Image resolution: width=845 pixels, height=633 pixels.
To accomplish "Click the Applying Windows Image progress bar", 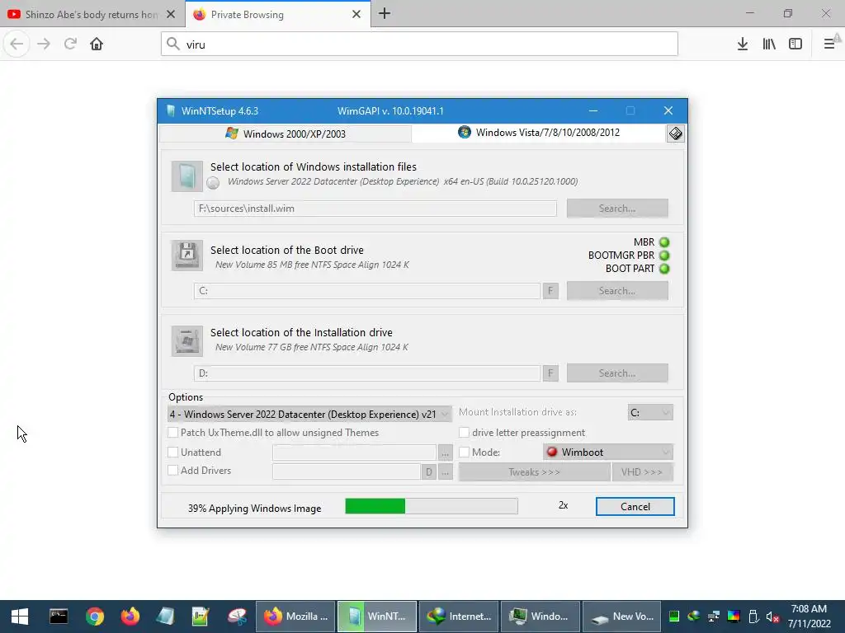I will (x=432, y=506).
